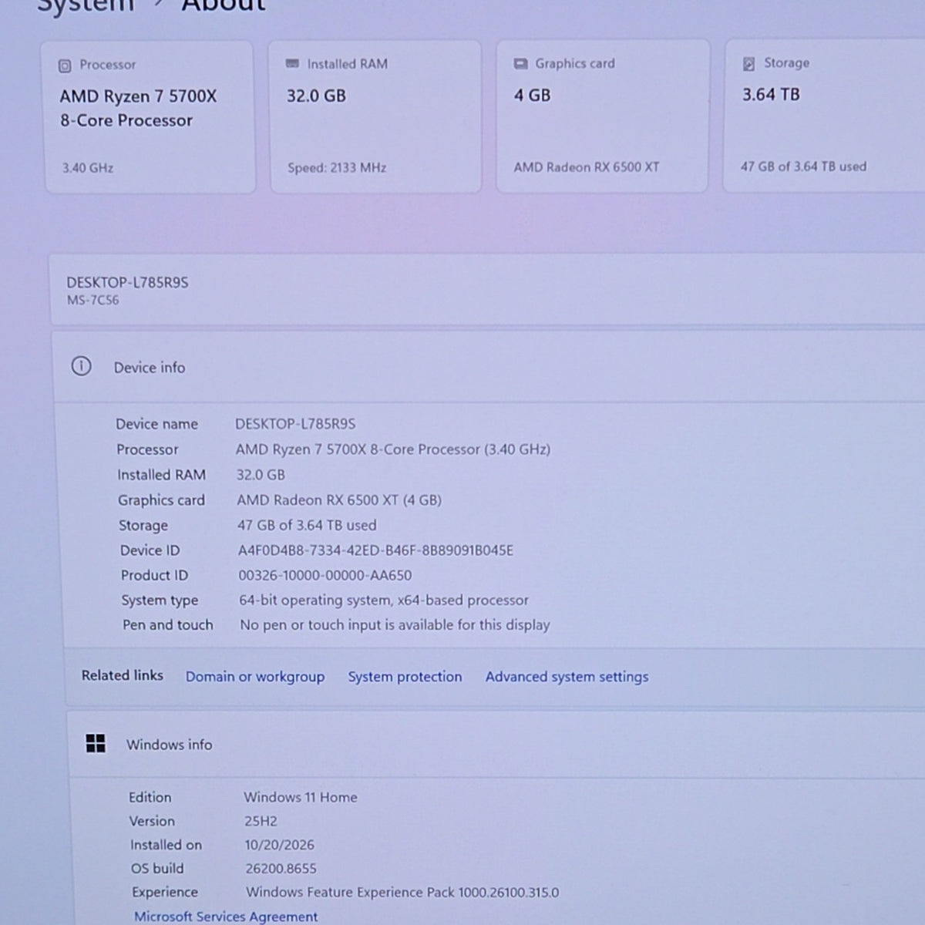Click the Speed: 2133 MHz text
This screenshot has width=925, height=925.
pyautogui.click(x=337, y=167)
